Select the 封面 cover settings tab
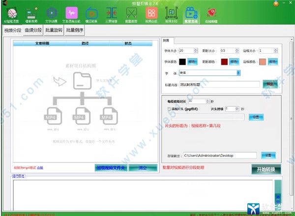 click(167, 40)
